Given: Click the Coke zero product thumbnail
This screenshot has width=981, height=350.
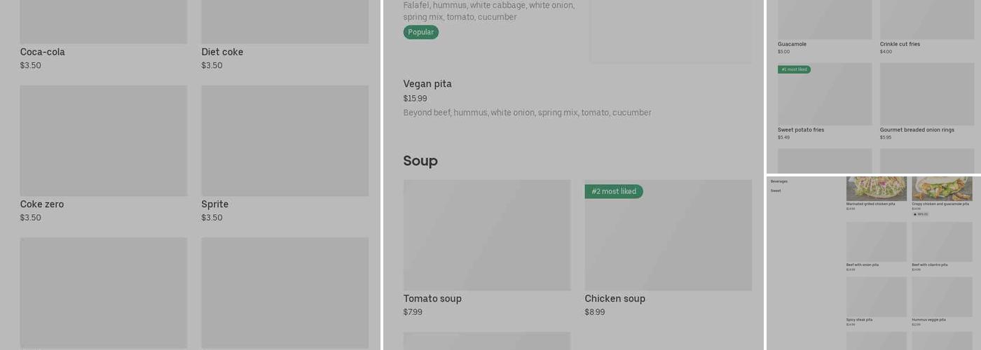Looking at the screenshot, I should pos(103,140).
